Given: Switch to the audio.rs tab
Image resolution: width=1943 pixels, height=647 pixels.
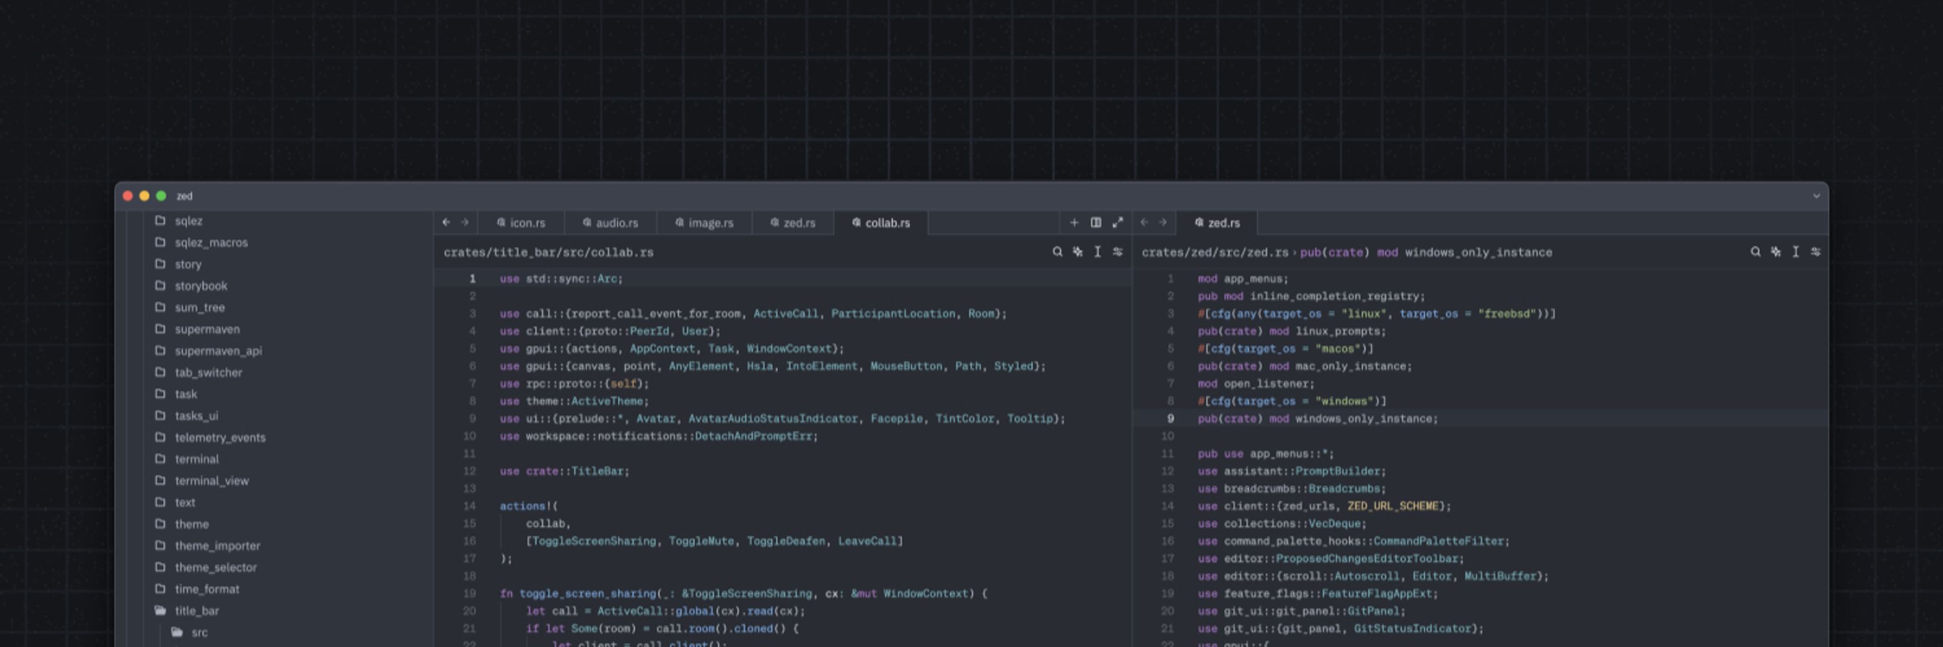Looking at the screenshot, I should click(x=609, y=223).
